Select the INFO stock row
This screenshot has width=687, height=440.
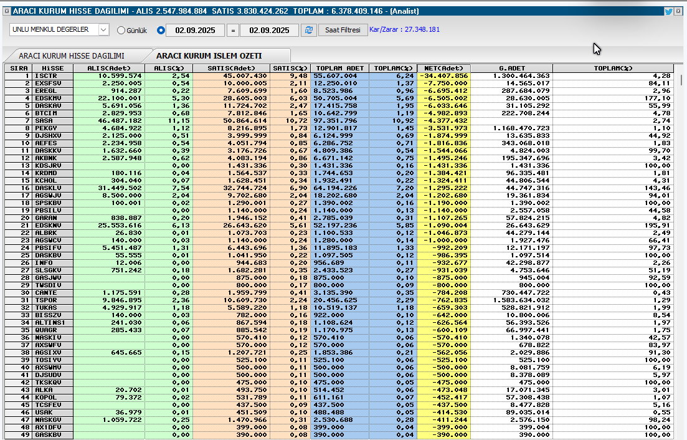(339, 263)
